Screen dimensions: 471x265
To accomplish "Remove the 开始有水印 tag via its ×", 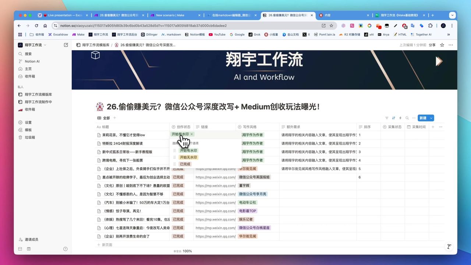I will tap(192, 134).
